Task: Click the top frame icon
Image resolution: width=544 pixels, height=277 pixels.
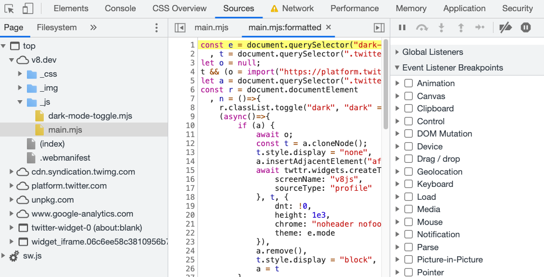Action: click(15, 46)
